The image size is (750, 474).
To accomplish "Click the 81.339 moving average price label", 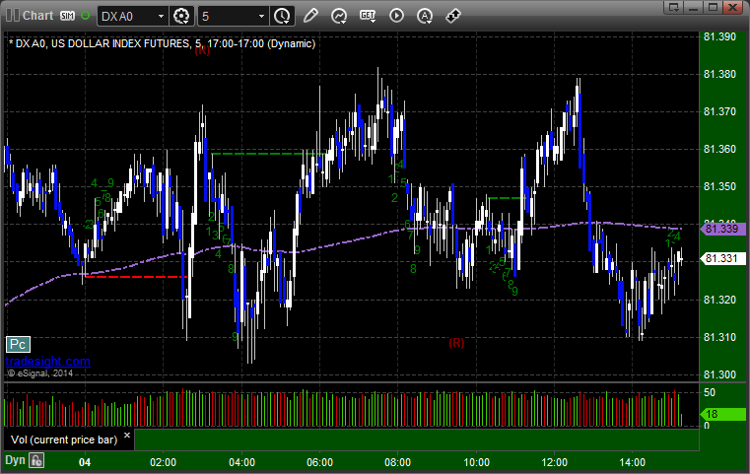I will point(722,229).
